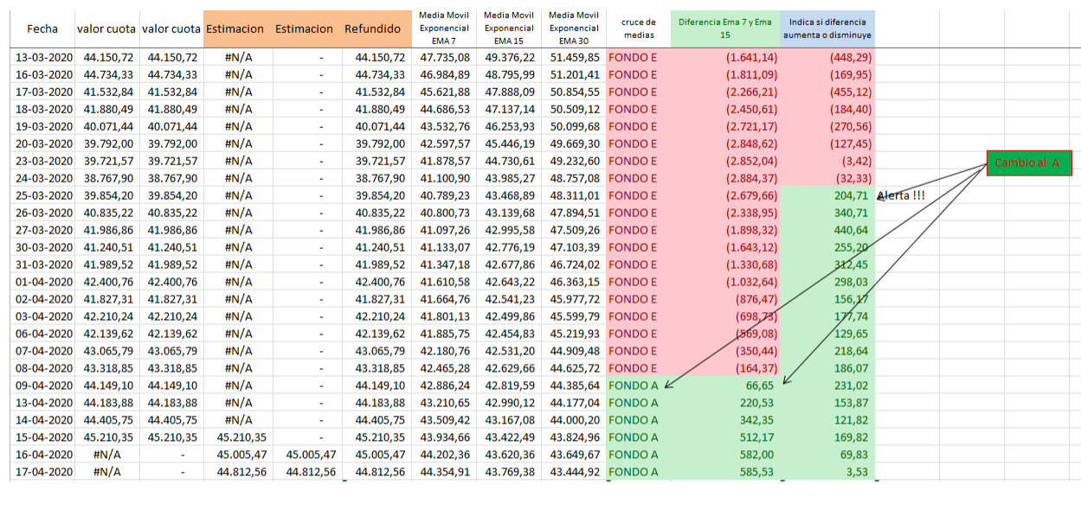Select FONDO E cell in the 13-03-2020 row

(639, 57)
